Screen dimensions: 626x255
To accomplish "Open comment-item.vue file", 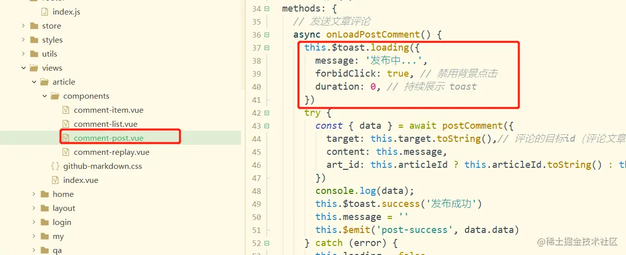I will [108, 110].
